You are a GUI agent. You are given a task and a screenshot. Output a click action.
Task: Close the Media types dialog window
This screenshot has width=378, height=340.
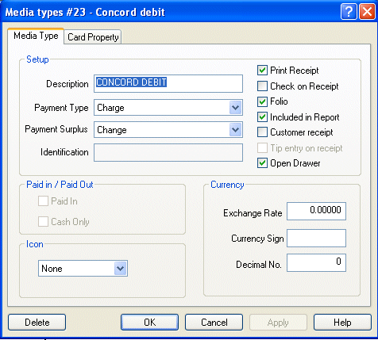click(367, 12)
